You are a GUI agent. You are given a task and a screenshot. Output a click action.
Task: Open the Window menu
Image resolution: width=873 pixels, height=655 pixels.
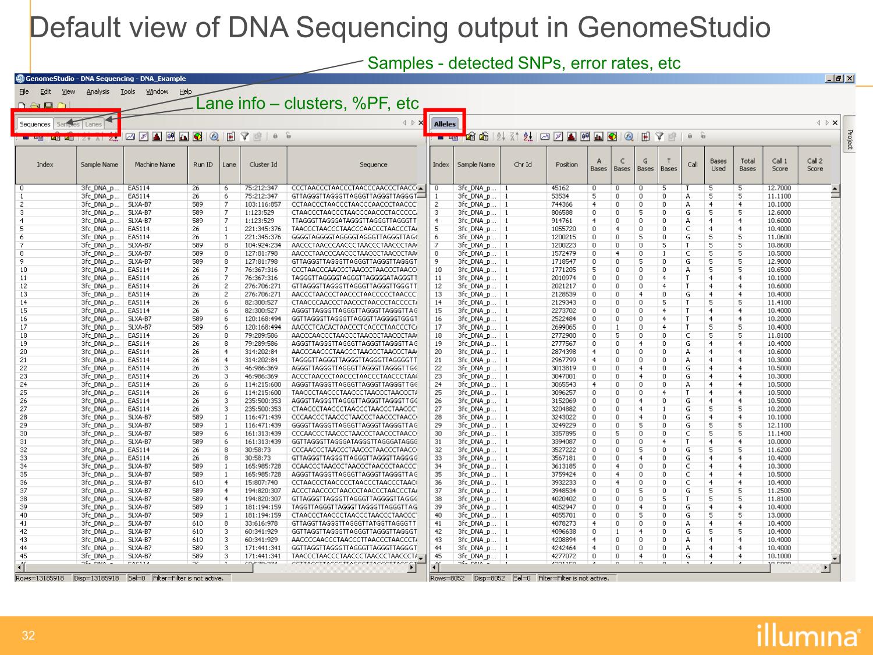click(157, 91)
